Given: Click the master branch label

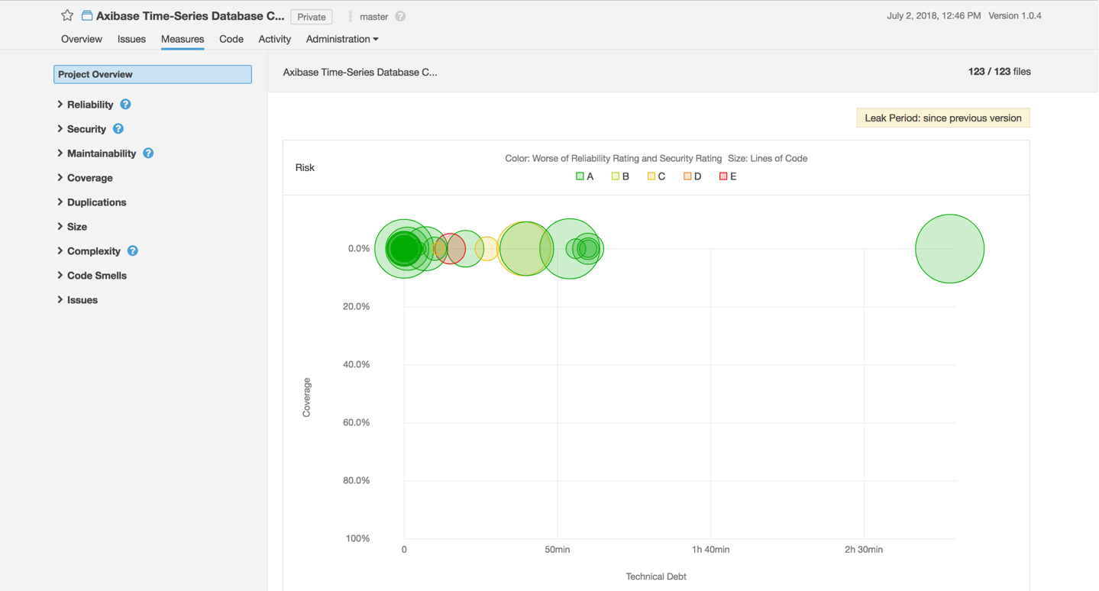Looking at the screenshot, I should [x=373, y=16].
